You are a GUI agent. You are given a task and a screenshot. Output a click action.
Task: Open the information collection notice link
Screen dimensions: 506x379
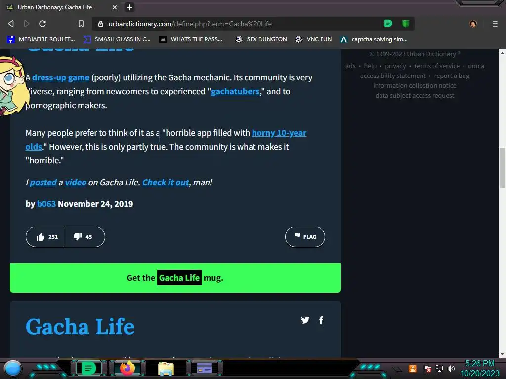(415, 86)
